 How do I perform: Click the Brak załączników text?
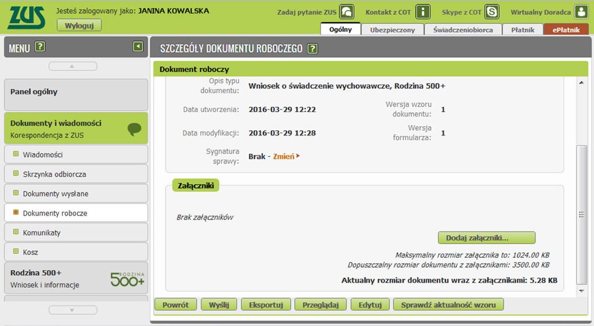click(205, 218)
